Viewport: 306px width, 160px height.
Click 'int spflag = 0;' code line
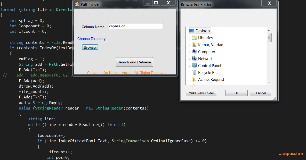tap(27, 20)
